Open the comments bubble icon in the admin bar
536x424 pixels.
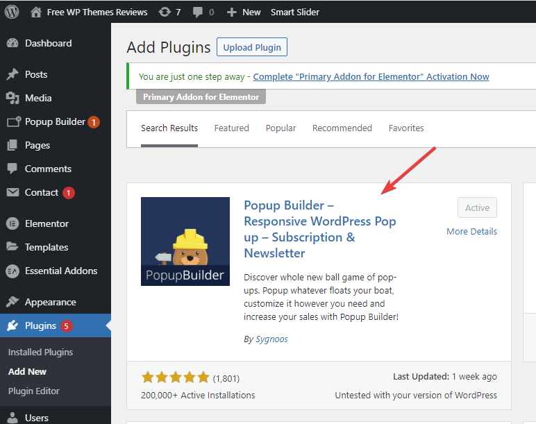tap(198, 12)
